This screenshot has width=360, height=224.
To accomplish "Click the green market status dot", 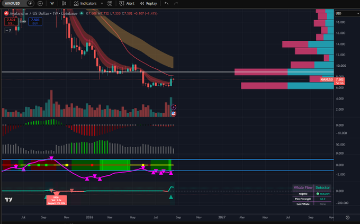I will [x=82, y=13].
